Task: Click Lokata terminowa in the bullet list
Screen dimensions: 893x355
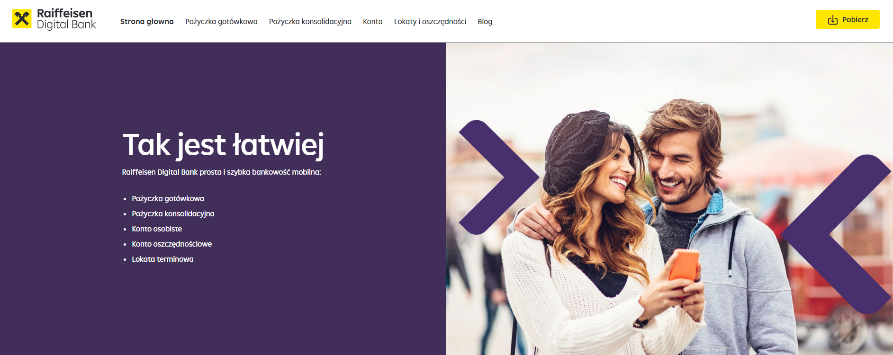Action: click(x=162, y=259)
